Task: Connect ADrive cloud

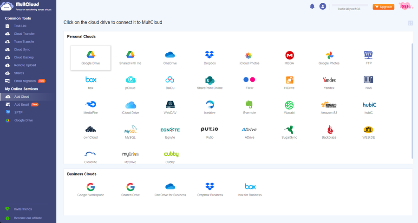Action: tap(249, 132)
